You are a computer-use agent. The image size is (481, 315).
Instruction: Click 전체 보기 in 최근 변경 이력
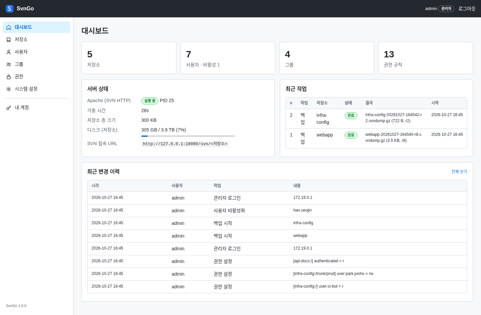459,172
